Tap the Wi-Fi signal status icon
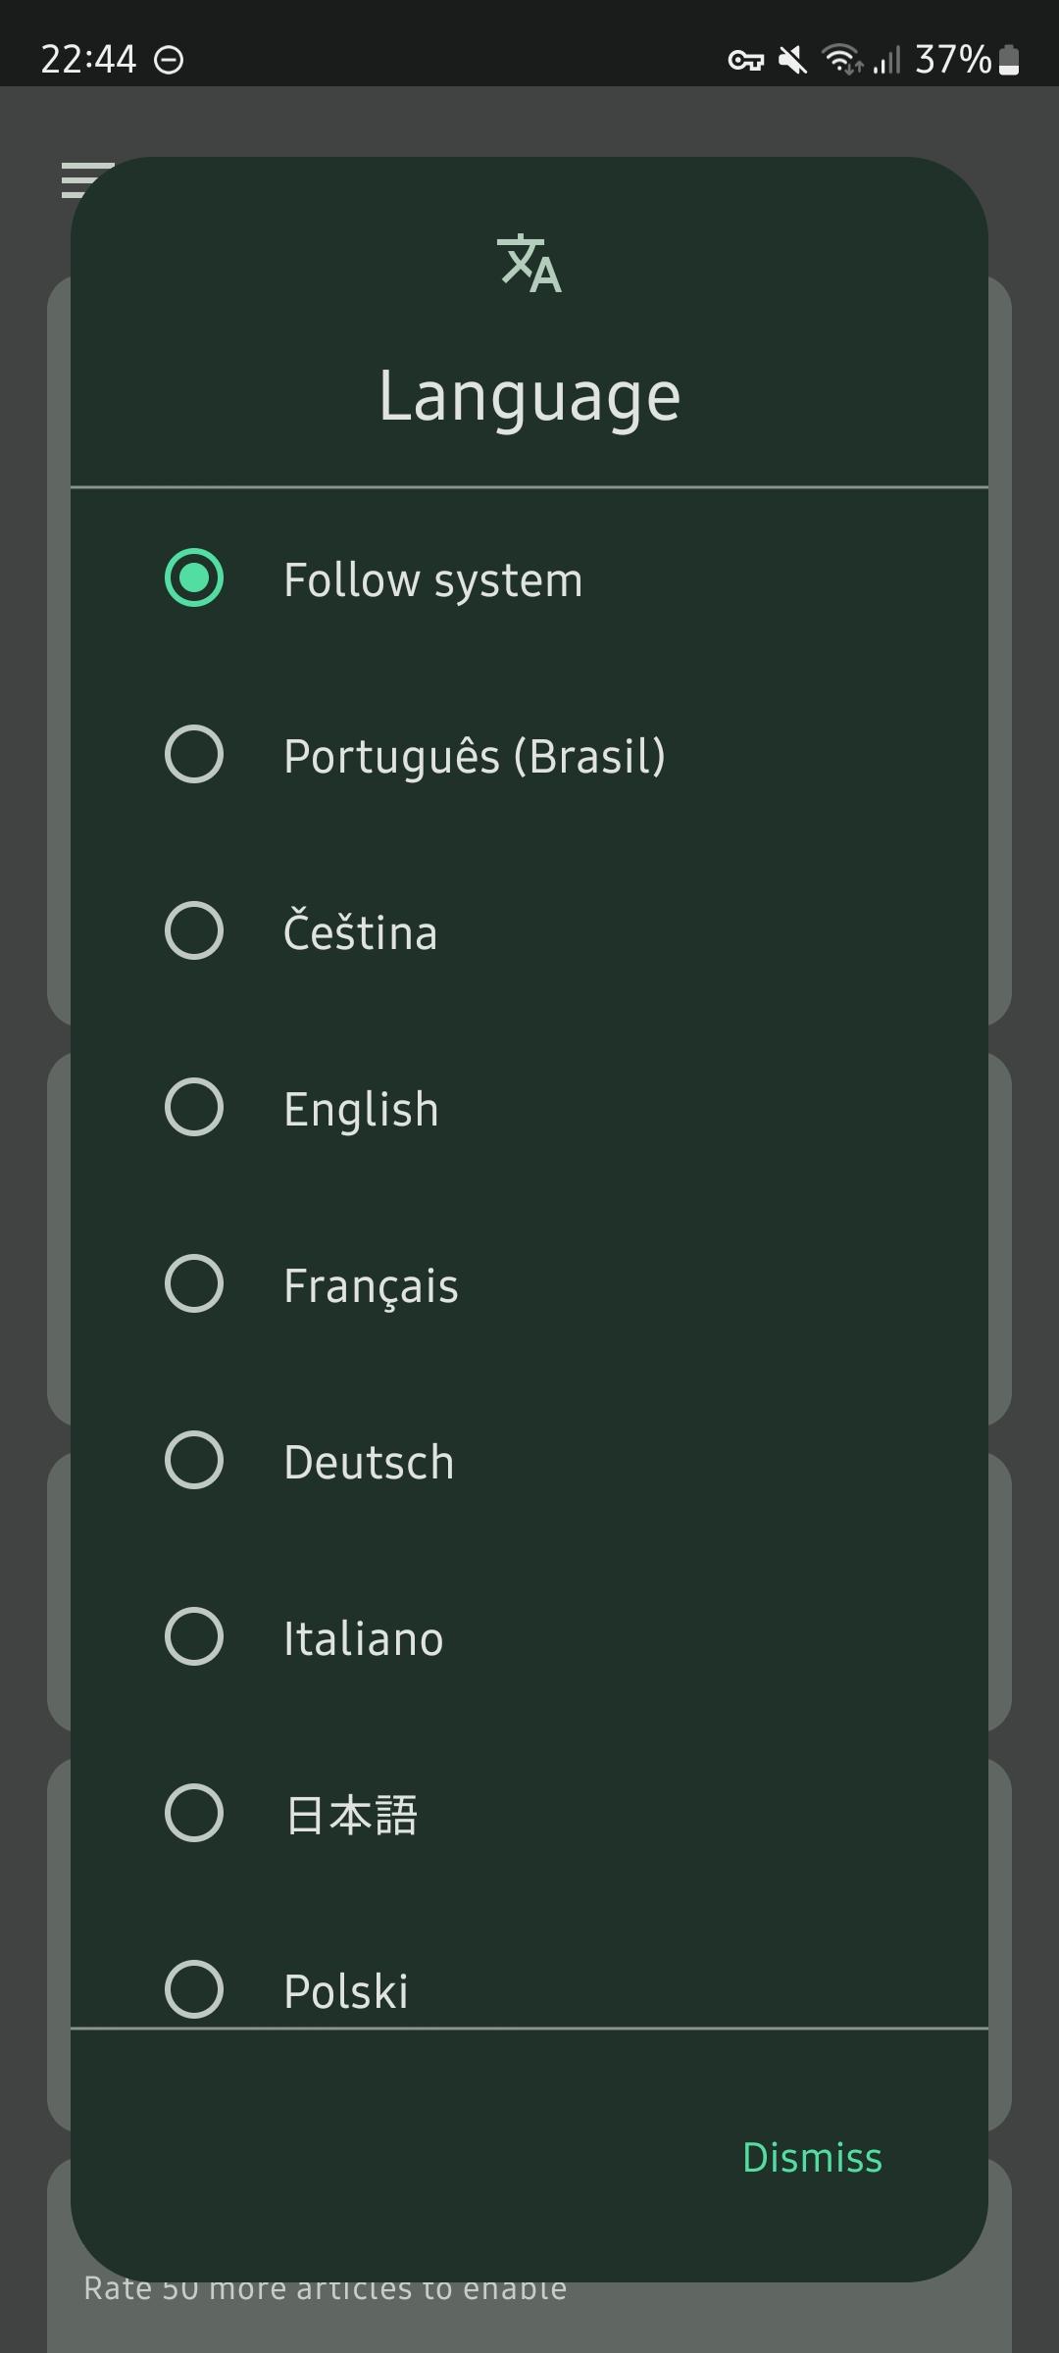The image size is (1059, 2353). tap(842, 61)
